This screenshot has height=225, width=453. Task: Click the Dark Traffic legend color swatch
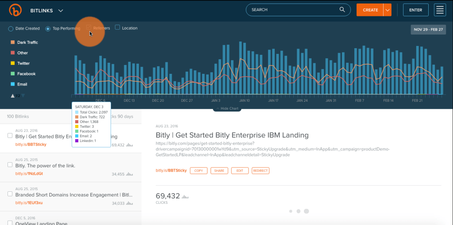point(13,42)
